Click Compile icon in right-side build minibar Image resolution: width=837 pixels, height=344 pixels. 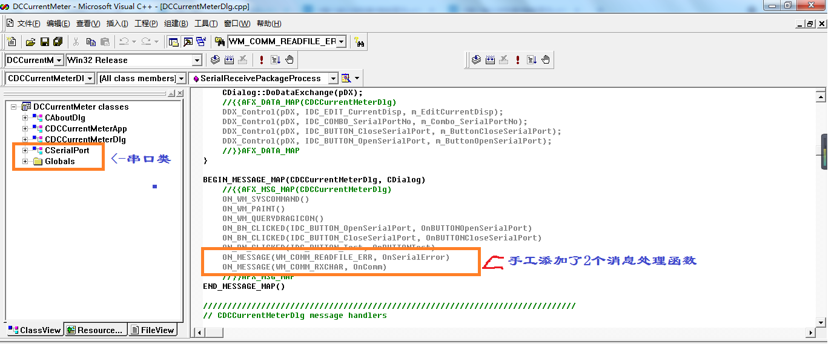477,59
